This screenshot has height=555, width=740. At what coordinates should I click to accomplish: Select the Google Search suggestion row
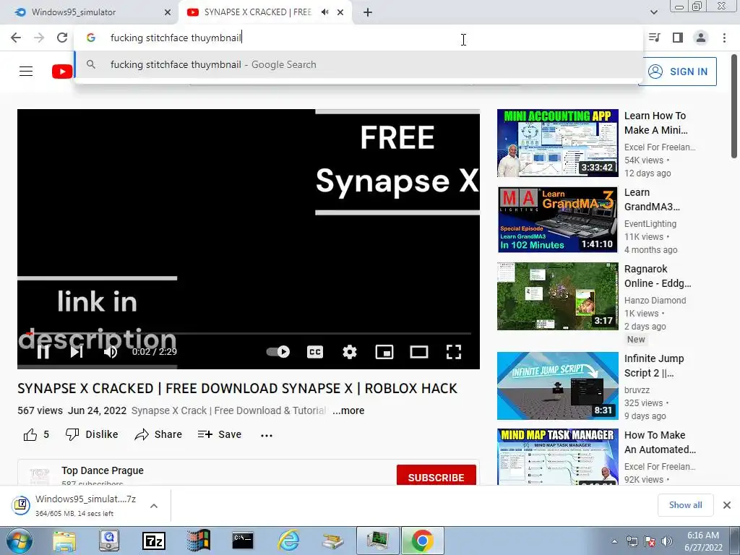[x=358, y=64]
